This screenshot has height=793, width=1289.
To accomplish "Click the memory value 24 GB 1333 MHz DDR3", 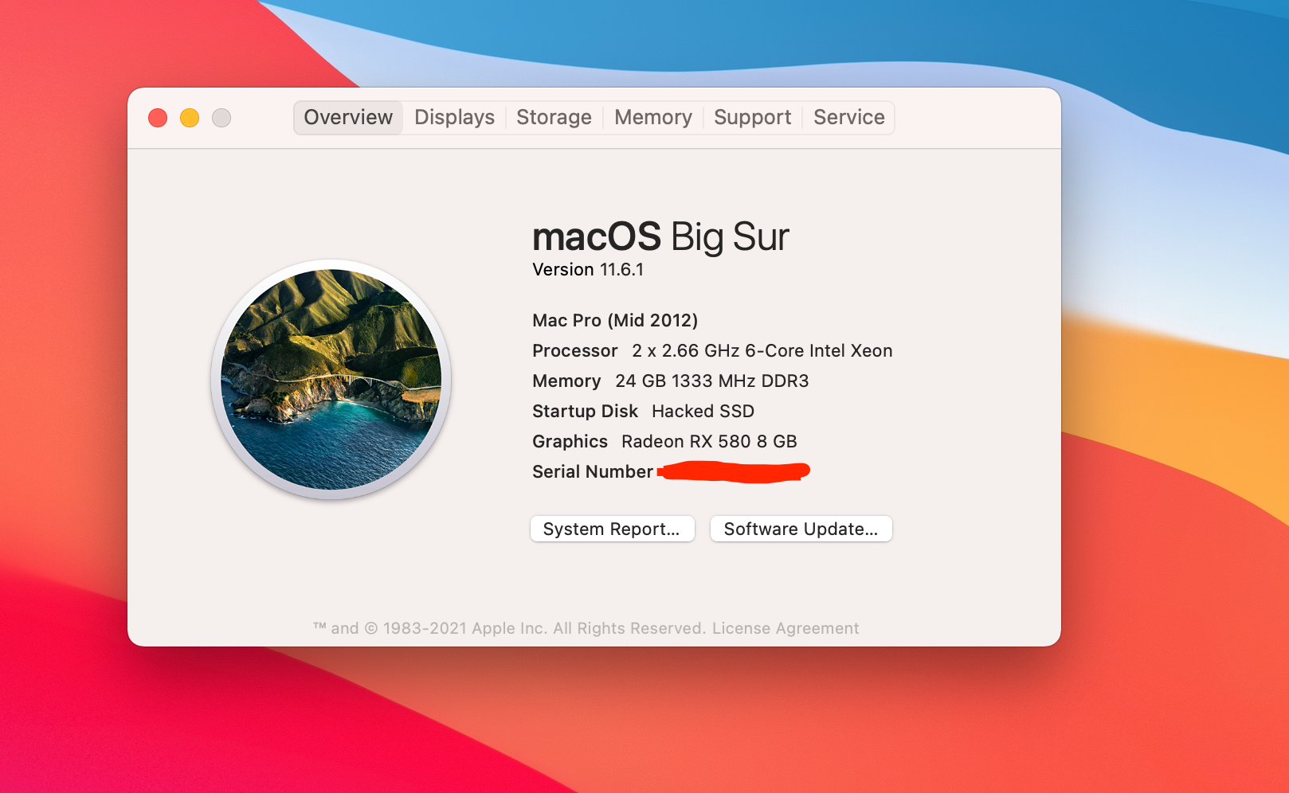I will [712, 381].
